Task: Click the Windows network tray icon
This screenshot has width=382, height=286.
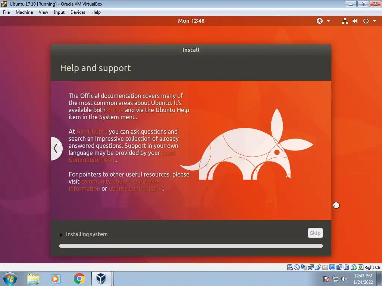Action: pyautogui.click(x=335, y=279)
